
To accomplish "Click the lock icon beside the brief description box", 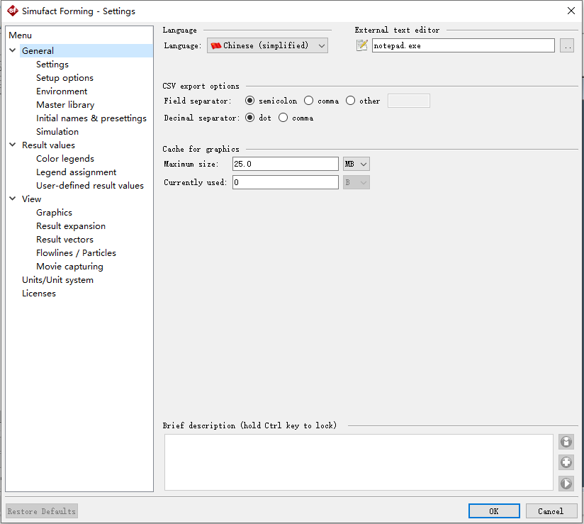I will tap(566, 442).
